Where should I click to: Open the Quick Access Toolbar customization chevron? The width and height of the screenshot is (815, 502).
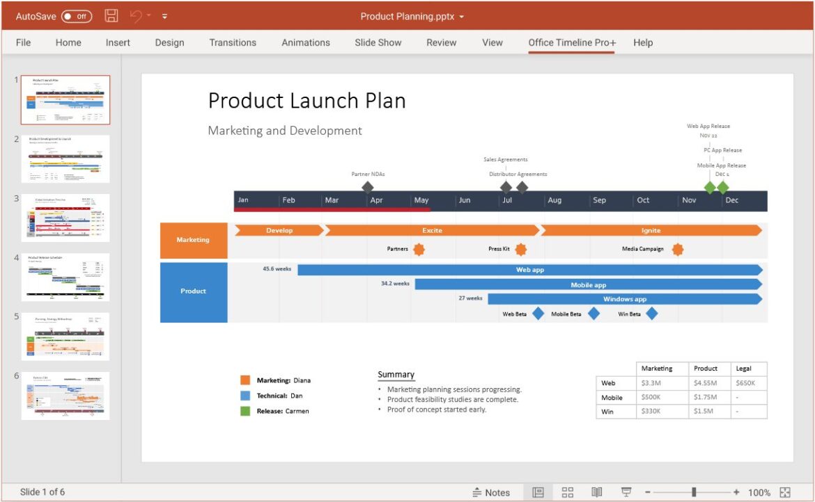click(165, 15)
